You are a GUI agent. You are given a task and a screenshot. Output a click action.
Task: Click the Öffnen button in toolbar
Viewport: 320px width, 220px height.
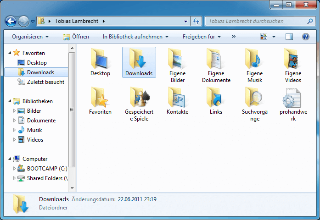coord(76,37)
